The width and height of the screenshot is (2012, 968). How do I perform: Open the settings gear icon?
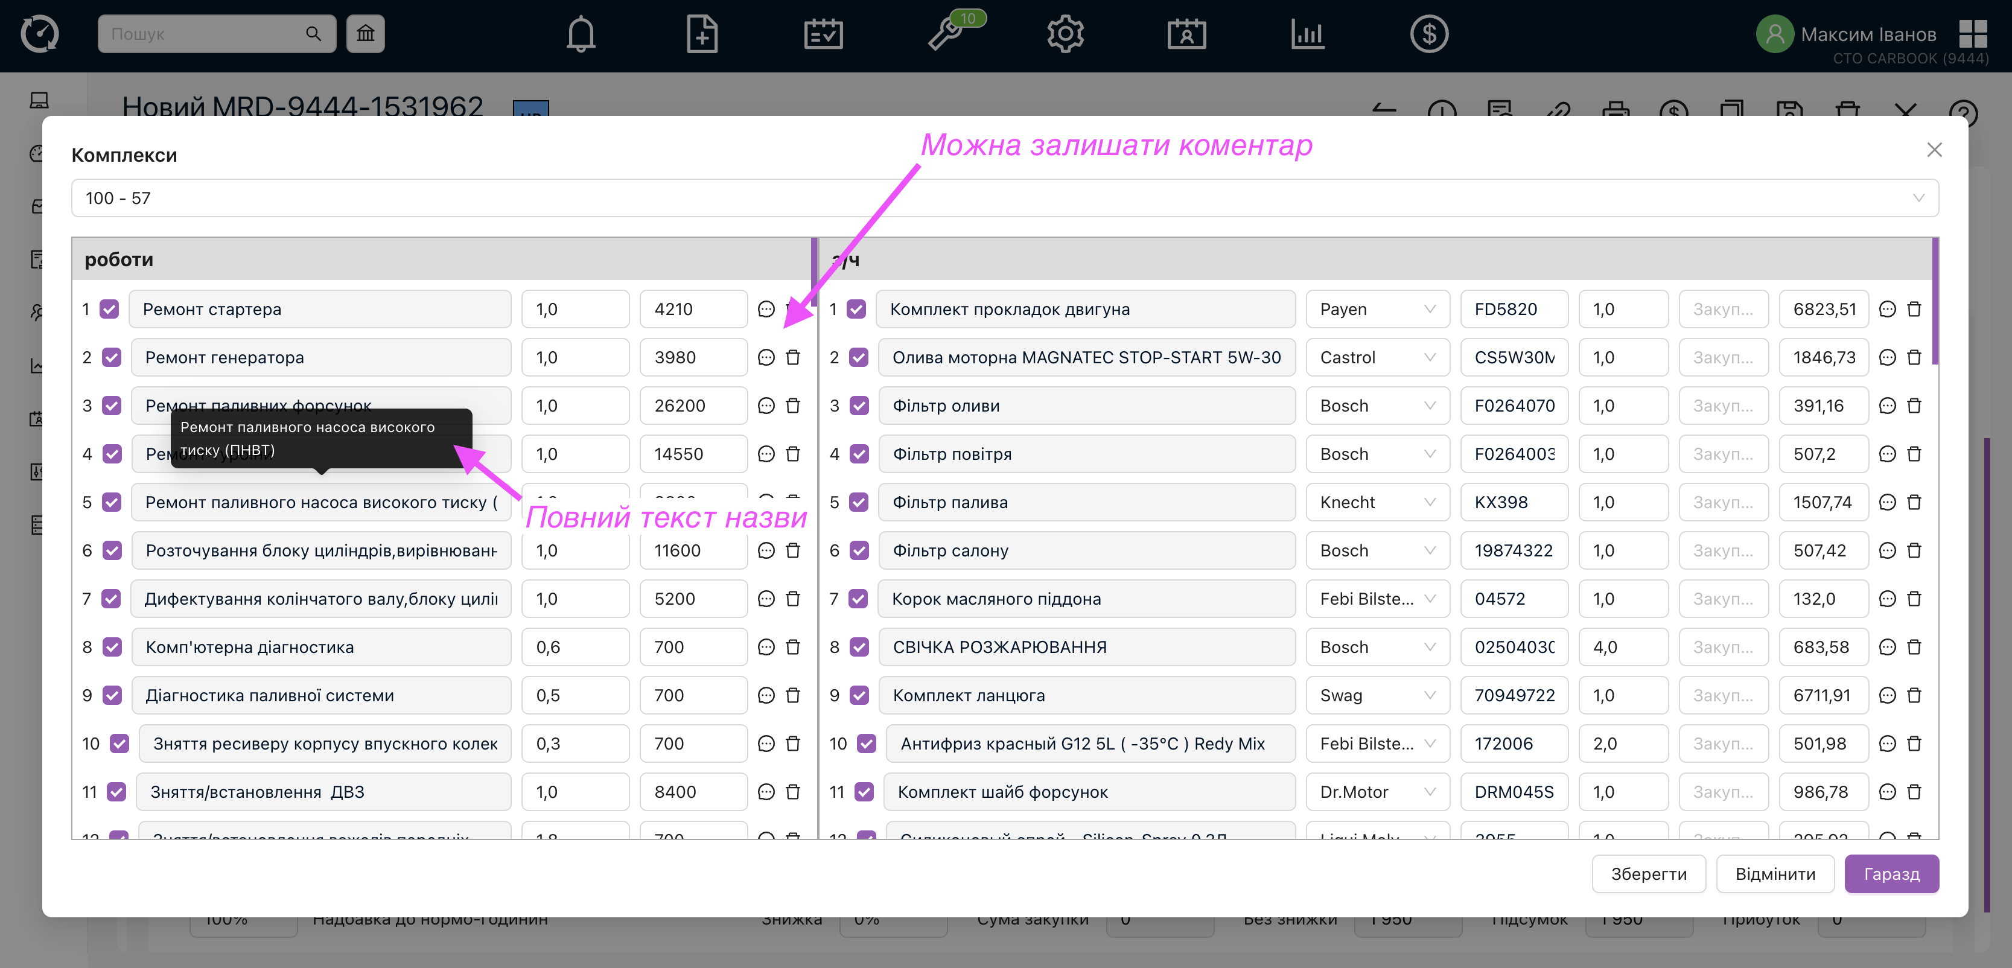(x=1065, y=34)
